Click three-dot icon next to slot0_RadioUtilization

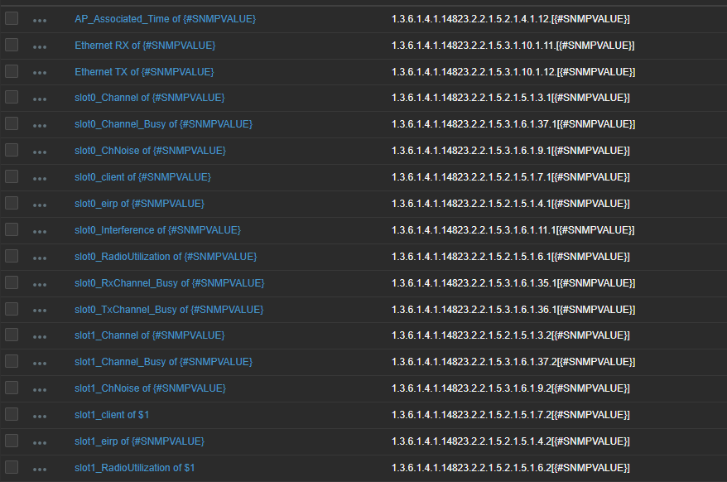[x=40, y=257]
